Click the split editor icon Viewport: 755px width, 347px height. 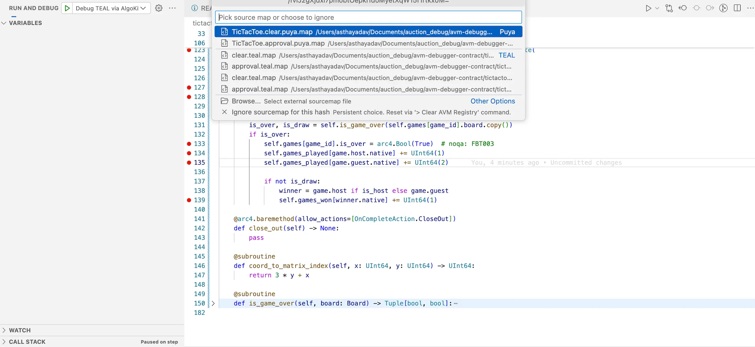pos(738,8)
